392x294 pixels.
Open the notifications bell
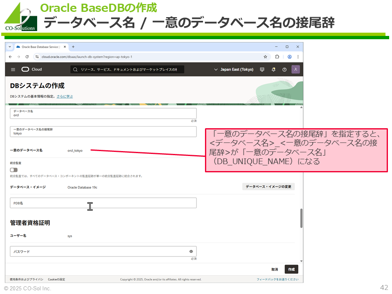click(x=274, y=69)
